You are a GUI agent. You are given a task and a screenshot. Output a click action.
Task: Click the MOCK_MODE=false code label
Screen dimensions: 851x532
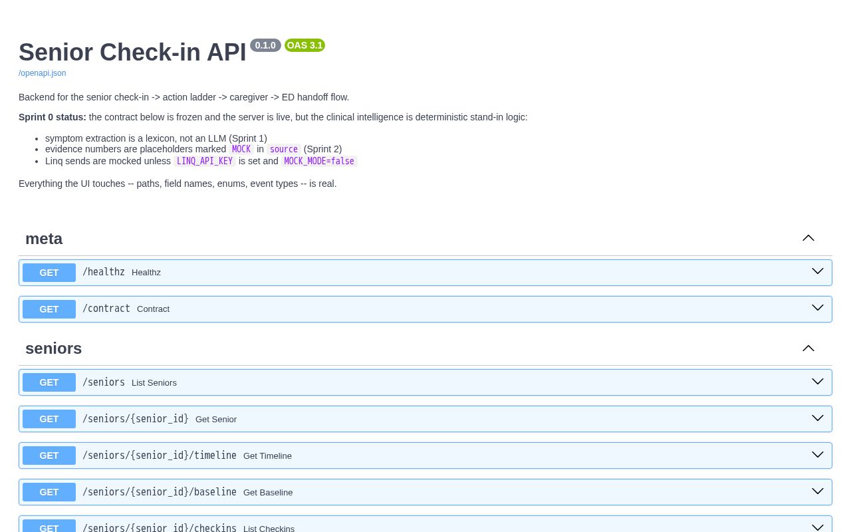tap(319, 161)
